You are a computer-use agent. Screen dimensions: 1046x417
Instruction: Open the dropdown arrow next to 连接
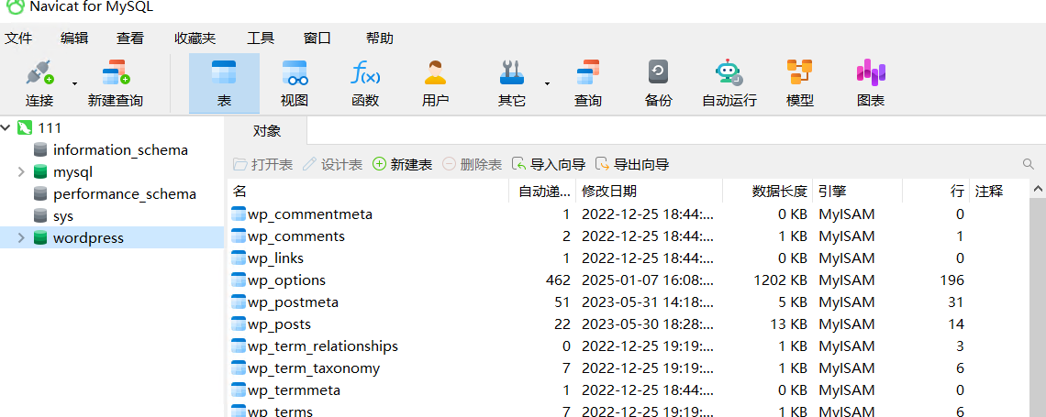74,84
